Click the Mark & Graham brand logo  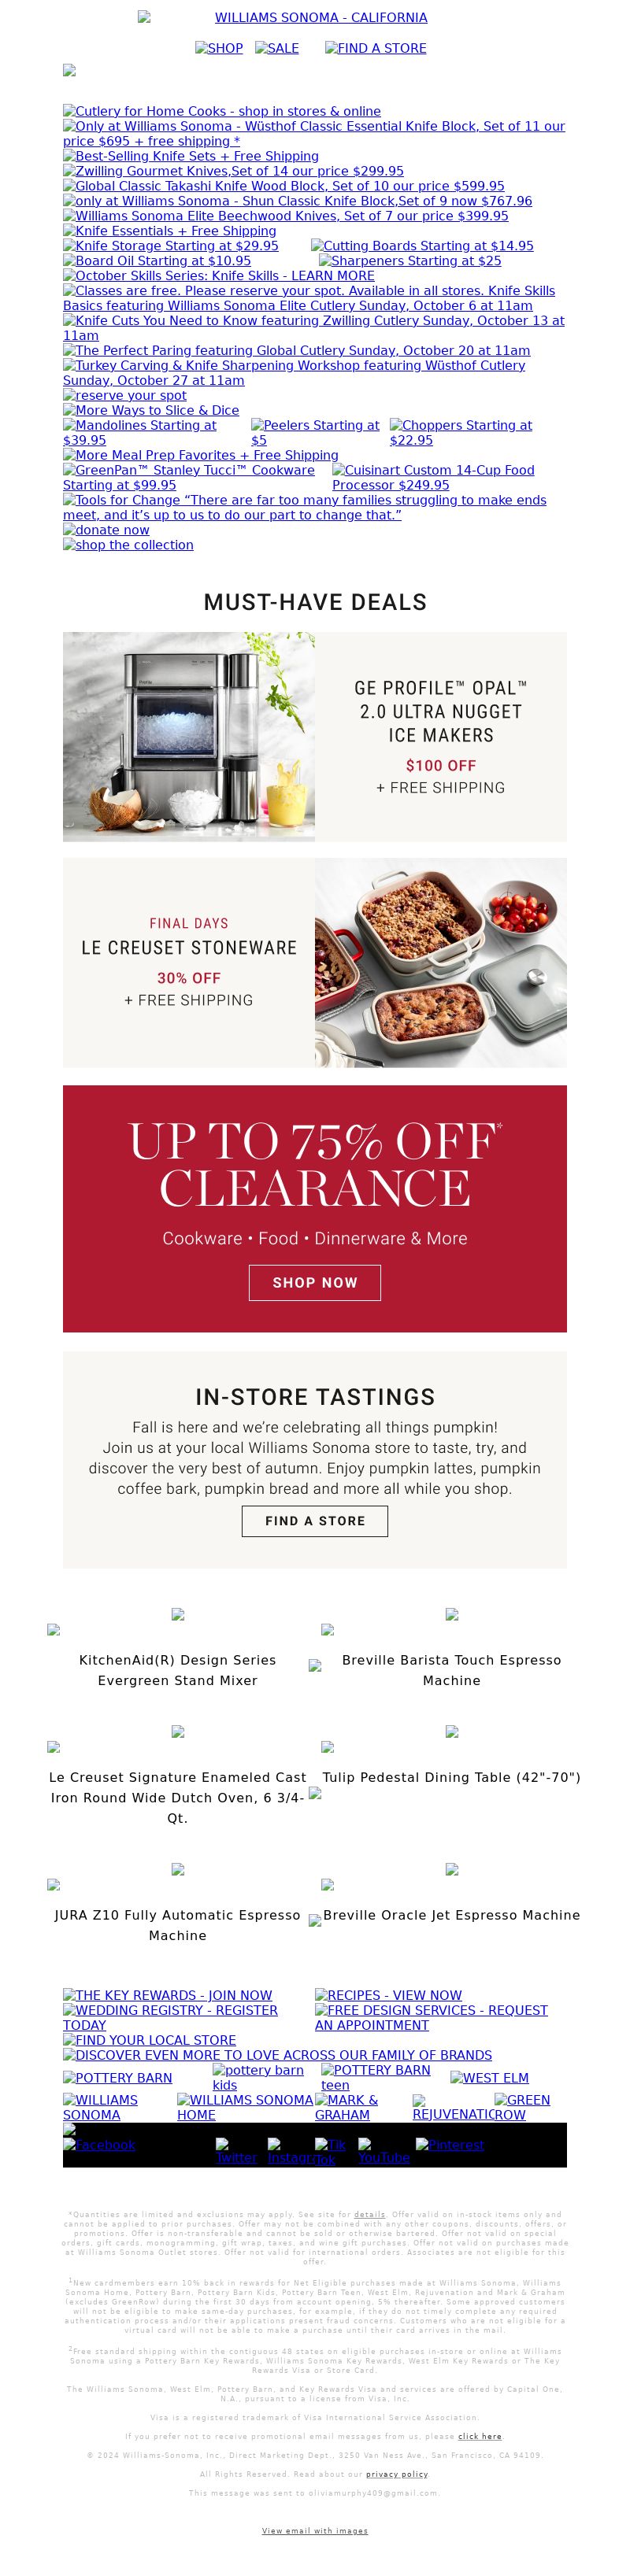[x=346, y=2107]
